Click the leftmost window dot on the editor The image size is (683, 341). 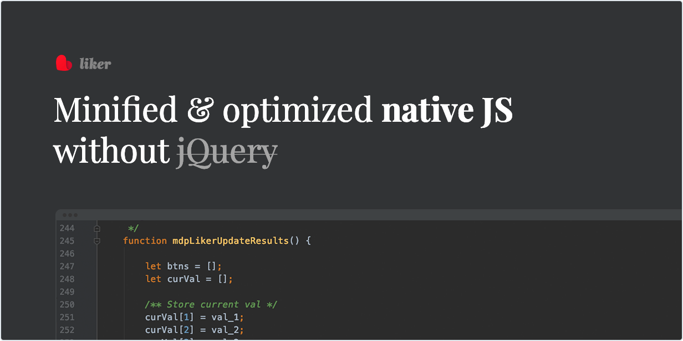[64, 214]
